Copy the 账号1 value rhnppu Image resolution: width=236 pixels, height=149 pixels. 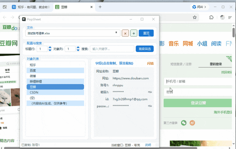click(118, 85)
